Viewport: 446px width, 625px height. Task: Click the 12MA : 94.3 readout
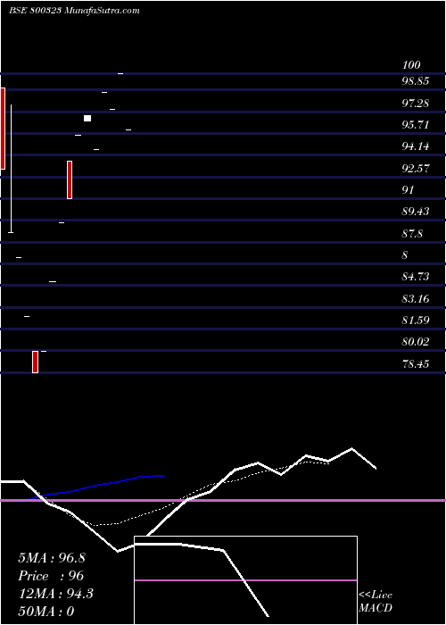click(x=55, y=594)
